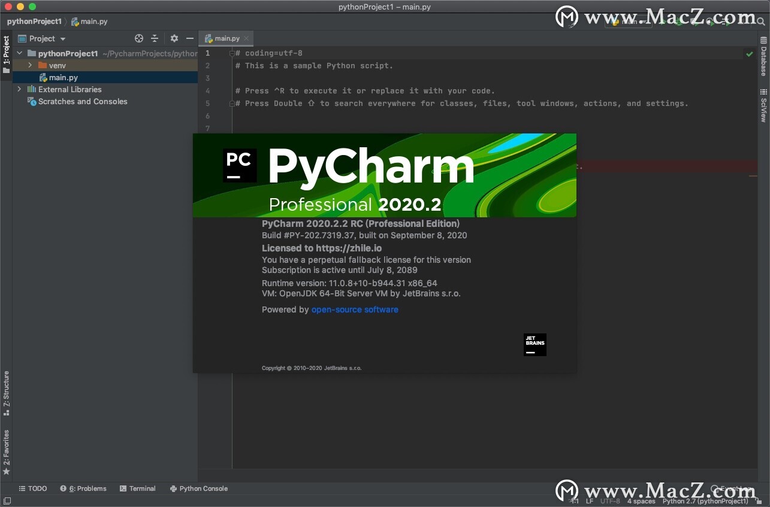Select the External Libraries label

(70, 89)
